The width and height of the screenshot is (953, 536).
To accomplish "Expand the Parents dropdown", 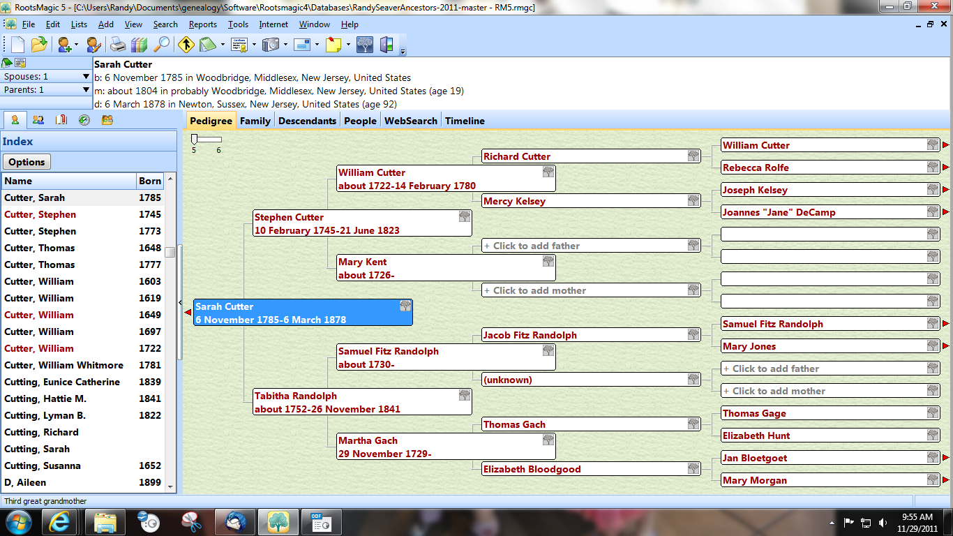I will pos(85,88).
